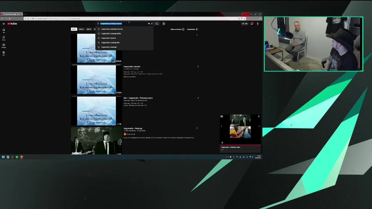The height and width of the screenshot is (209, 372).
Task: Seek on the miniplayer red progress bar
Action: (240, 145)
